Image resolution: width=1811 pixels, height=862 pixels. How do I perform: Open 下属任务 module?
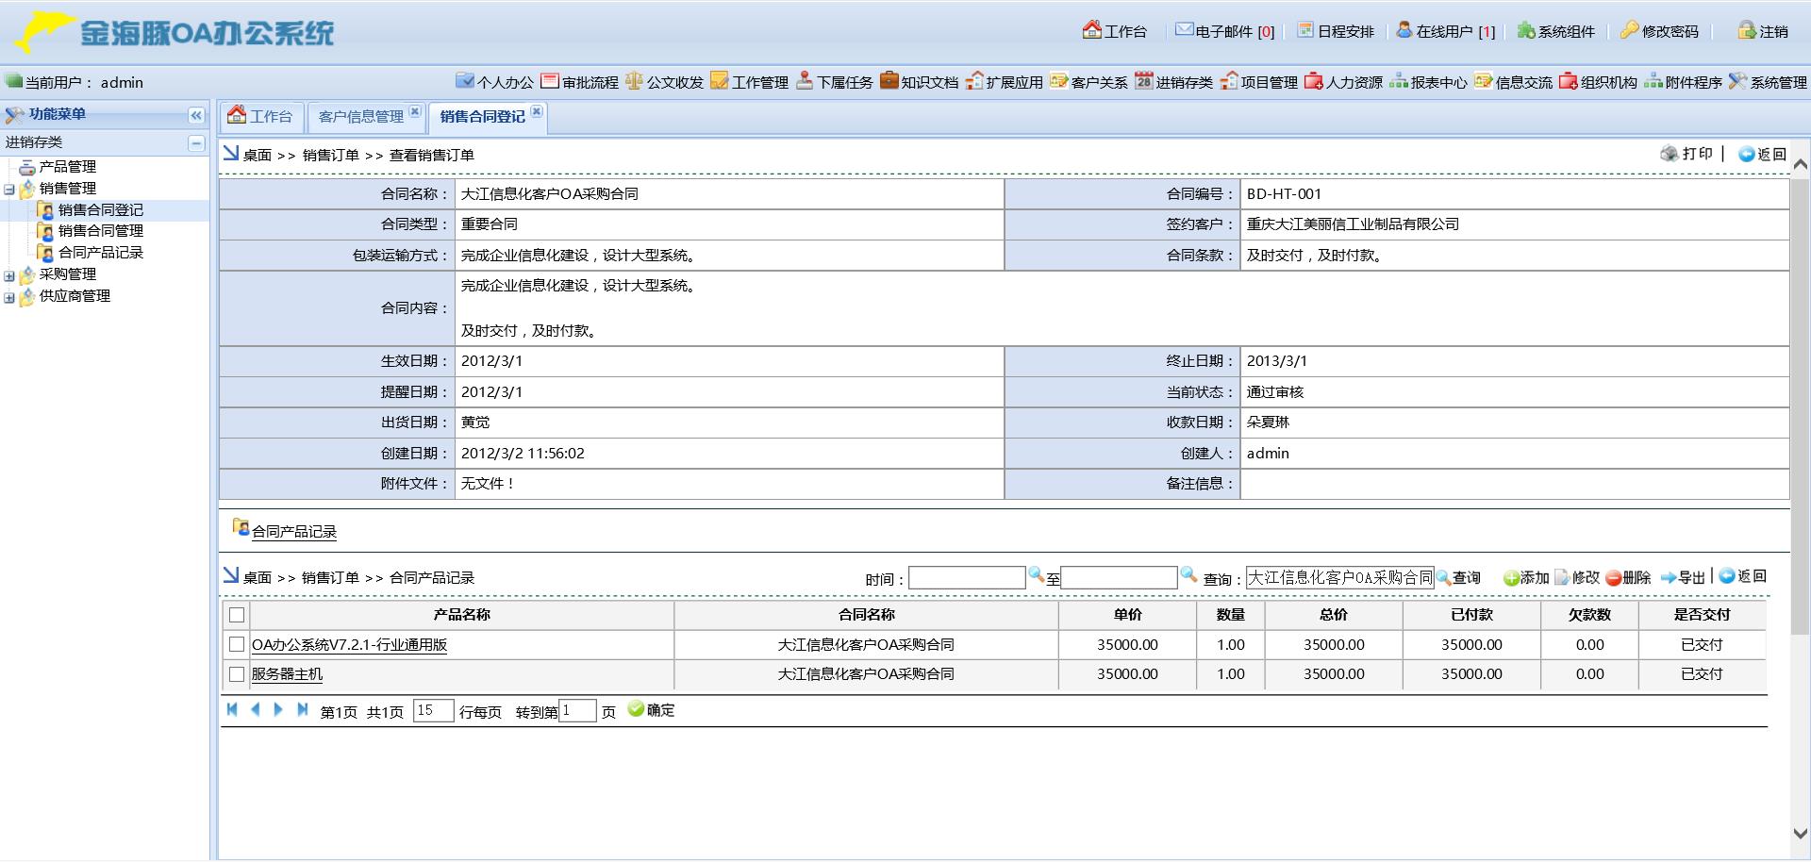(x=834, y=82)
